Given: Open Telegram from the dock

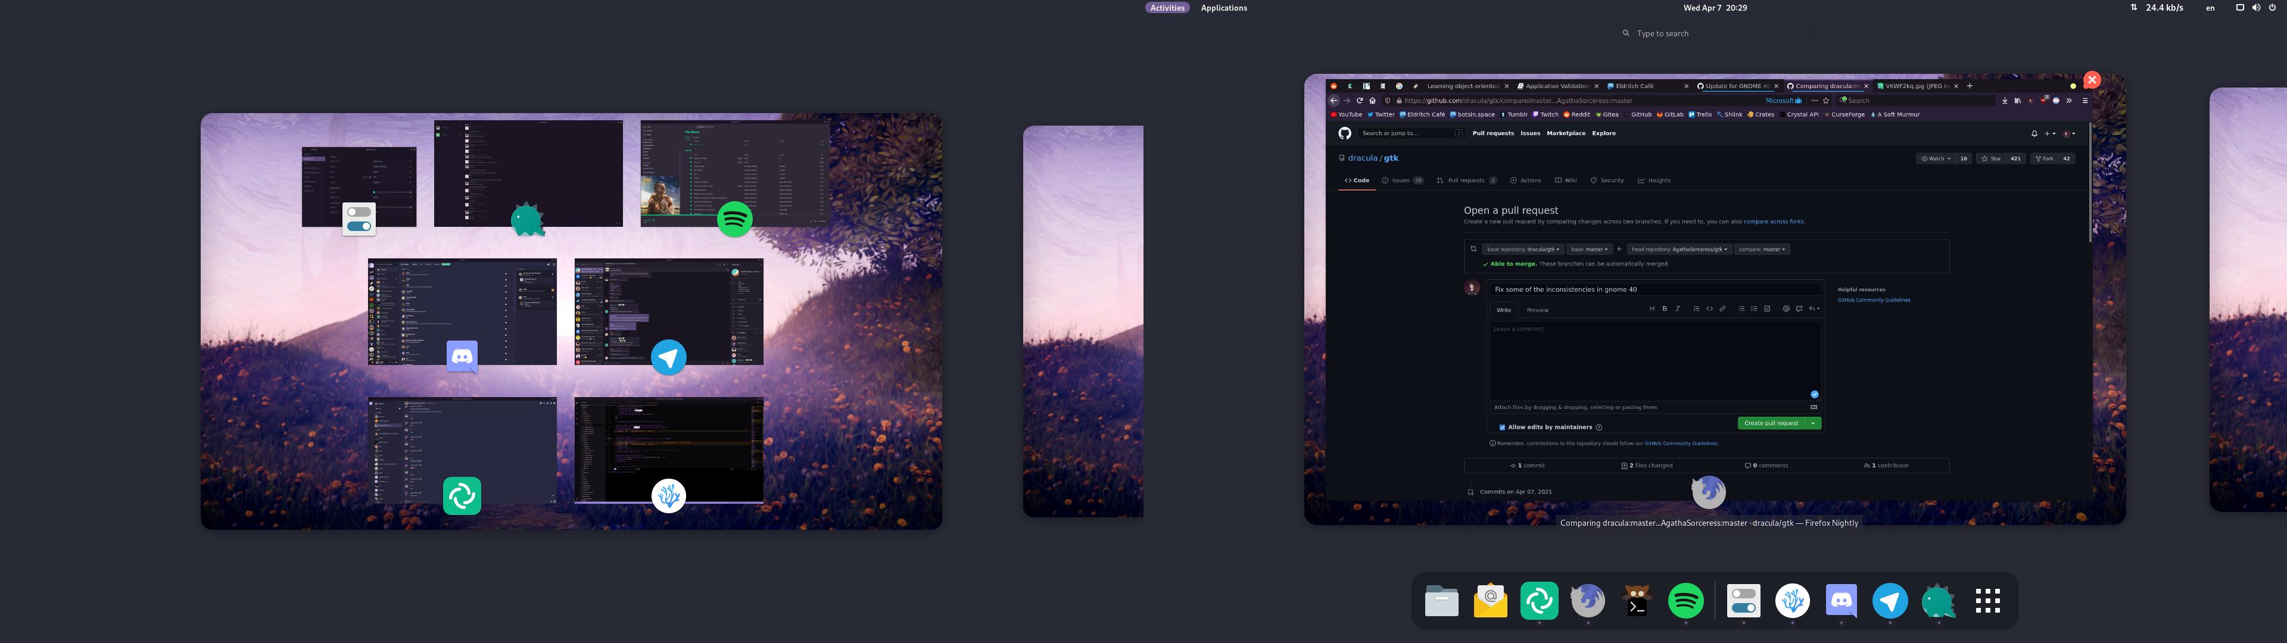Looking at the screenshot, I should pos(1890,601).
